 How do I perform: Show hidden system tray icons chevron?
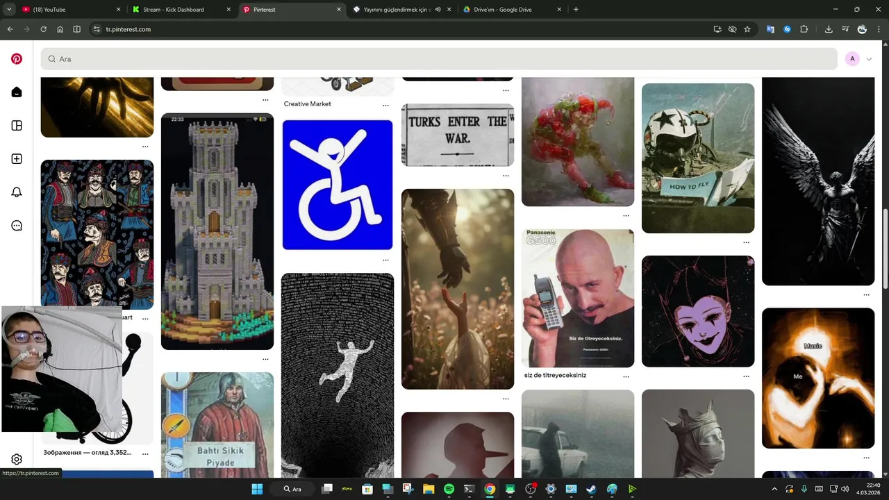coord(774,489)
